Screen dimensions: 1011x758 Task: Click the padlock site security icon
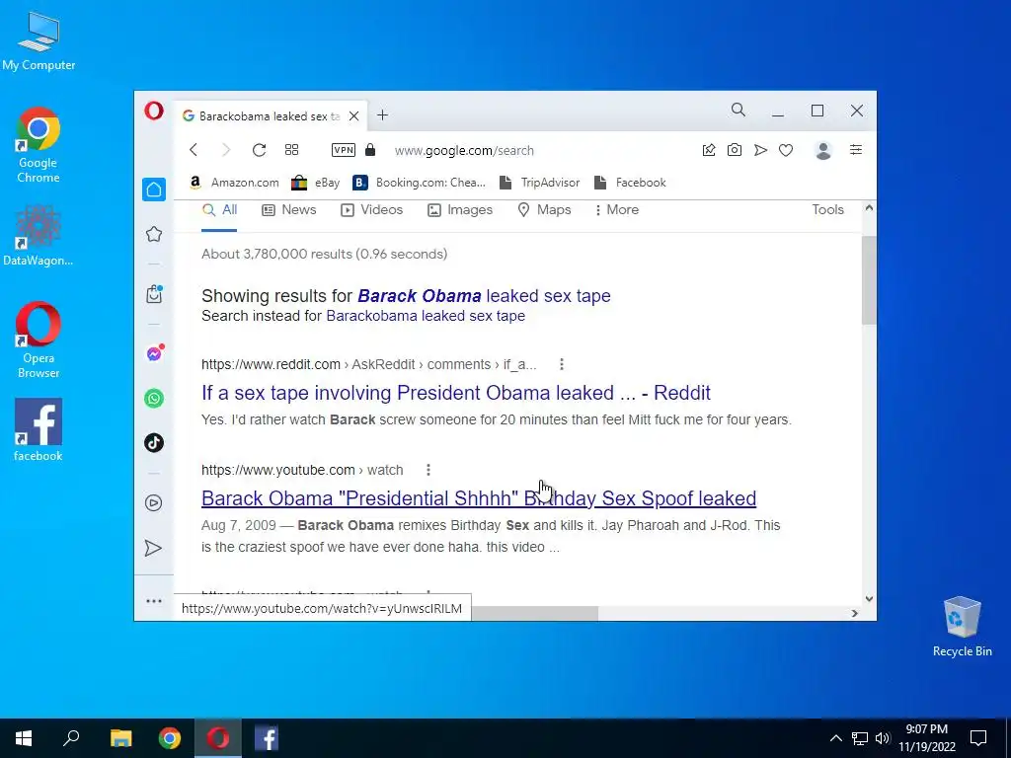click(x=370, y=150)
